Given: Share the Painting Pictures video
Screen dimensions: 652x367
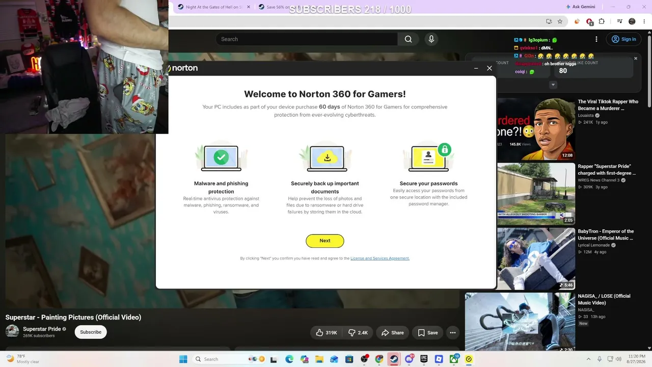Looking at the screenshot, I should tap(392, 333).
